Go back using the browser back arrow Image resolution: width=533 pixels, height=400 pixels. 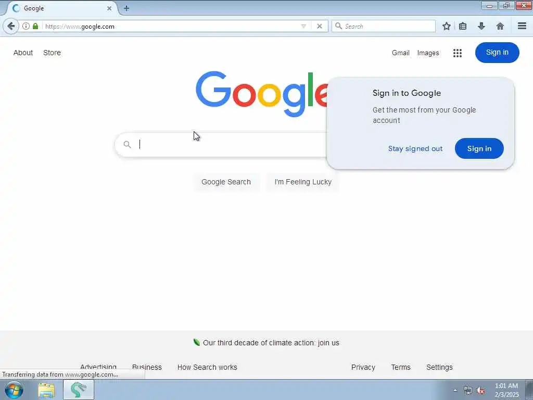pos(11,26)
